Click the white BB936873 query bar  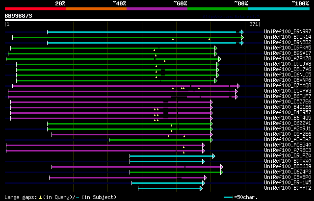(x=132, y=20)
